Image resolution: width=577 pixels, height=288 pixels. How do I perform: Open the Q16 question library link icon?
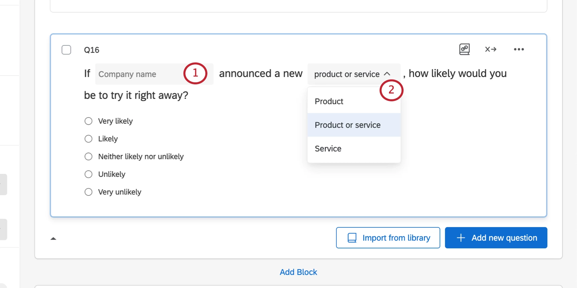point(464,49)
